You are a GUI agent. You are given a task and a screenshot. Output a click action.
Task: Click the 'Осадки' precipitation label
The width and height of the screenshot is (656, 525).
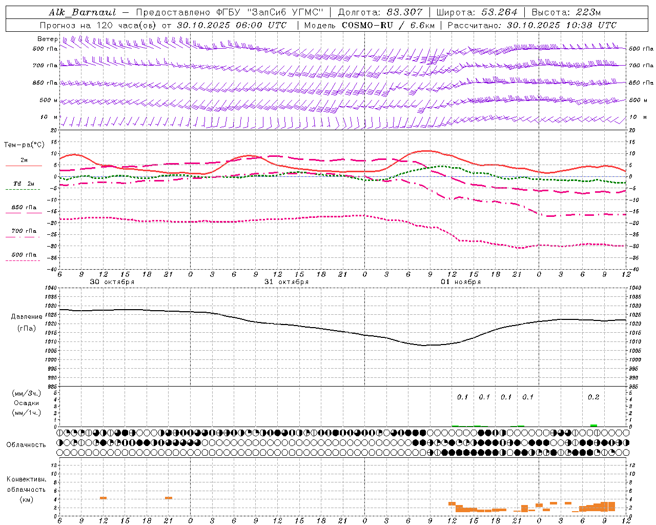pyautogui.click(x=27, y=403)
